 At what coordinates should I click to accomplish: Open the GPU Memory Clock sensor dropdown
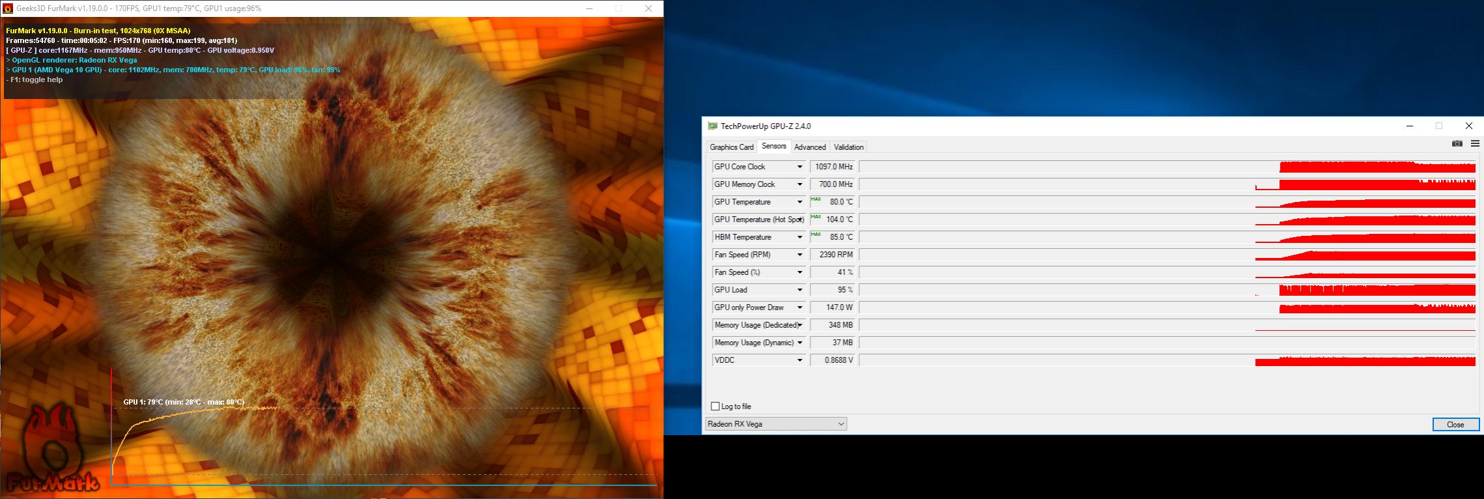click(x=800, y=184)
